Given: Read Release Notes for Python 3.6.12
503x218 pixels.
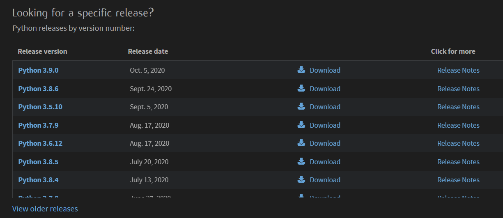Looking at the screenshot, I should click(x=458, y=143).
